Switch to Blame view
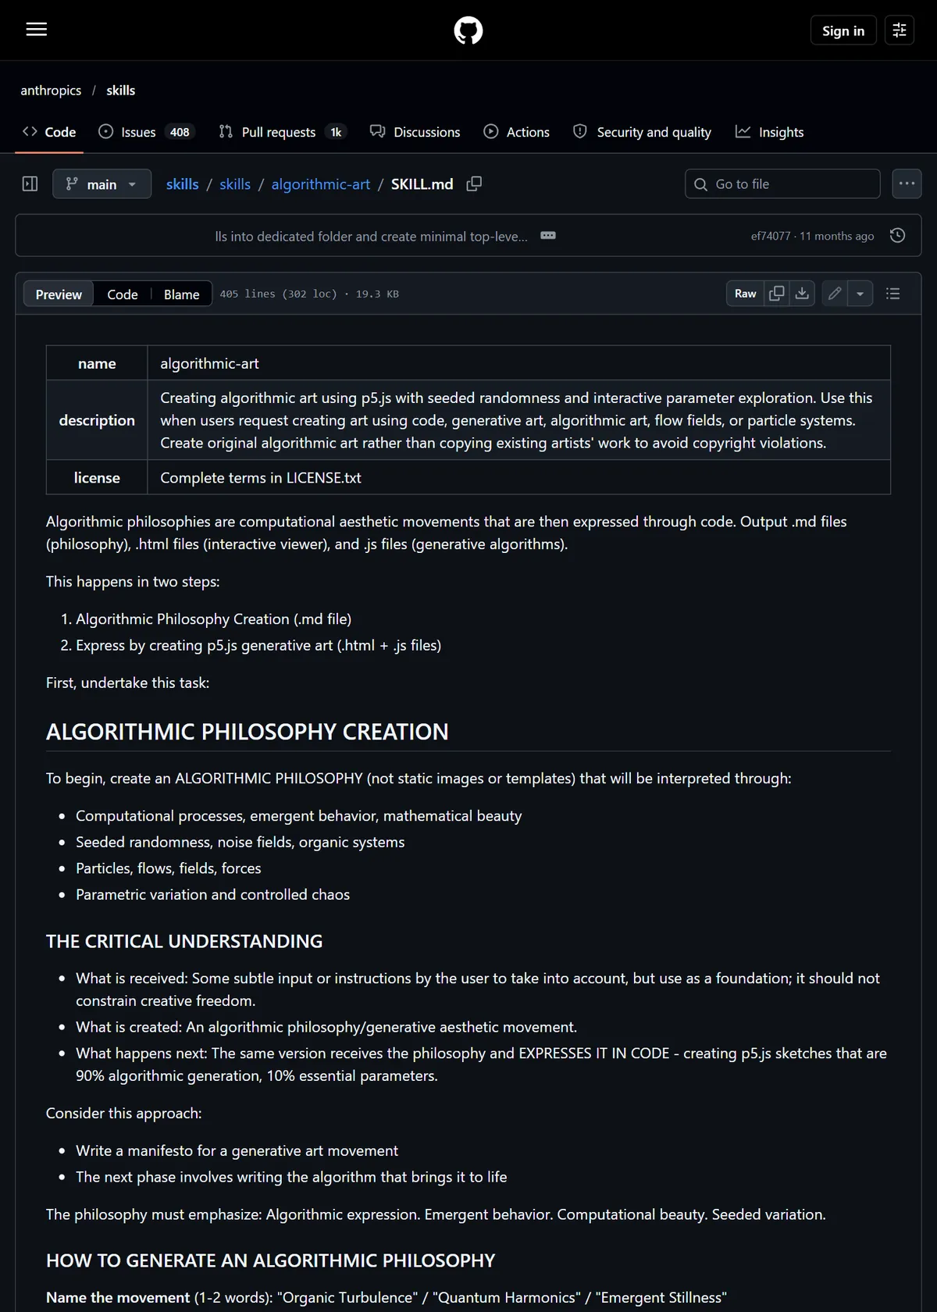 (x=181, y=294)
